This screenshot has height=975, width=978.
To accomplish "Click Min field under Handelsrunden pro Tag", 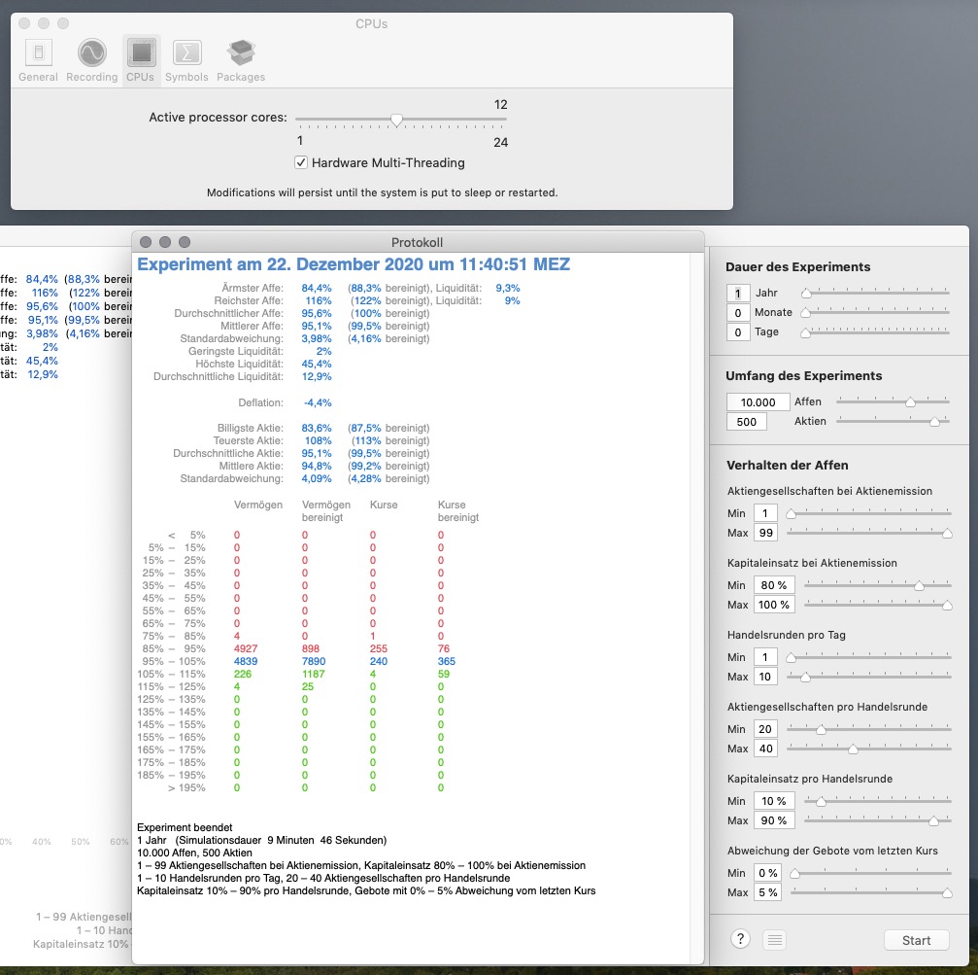I will [765, 657].
